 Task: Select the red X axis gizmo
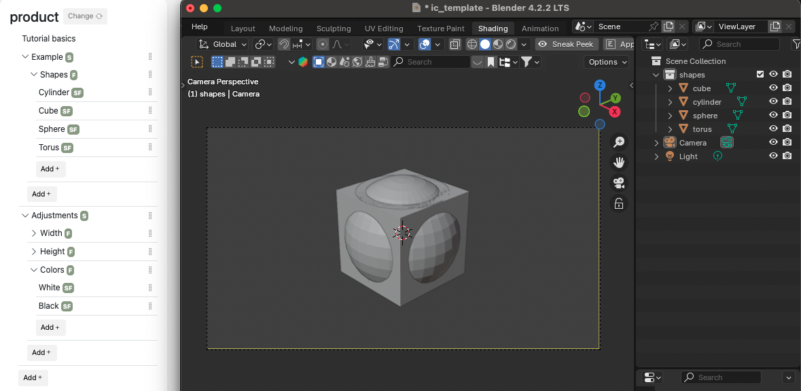coord(614,112)
